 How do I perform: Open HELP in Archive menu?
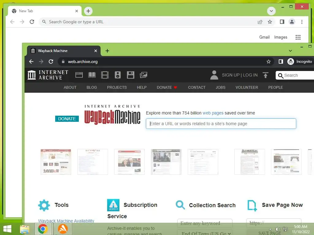(x=142, y=88)
